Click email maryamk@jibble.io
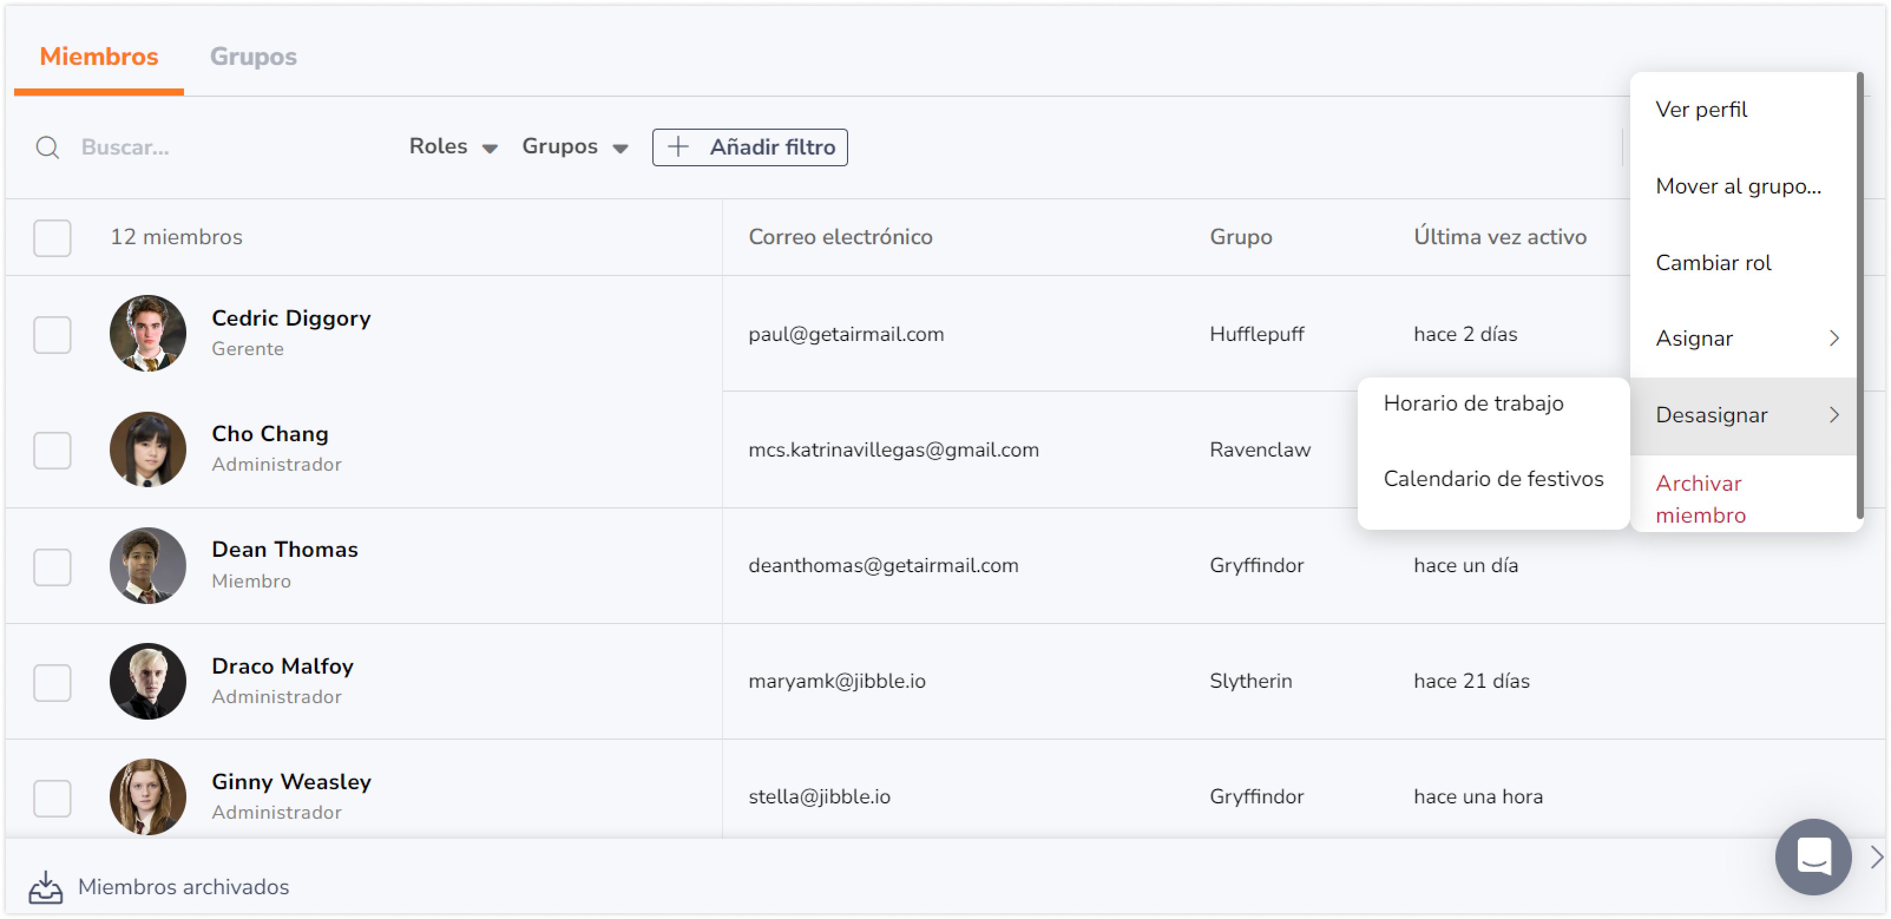The width and height of the screenshot is (1891, 919). tap(836, 681)
